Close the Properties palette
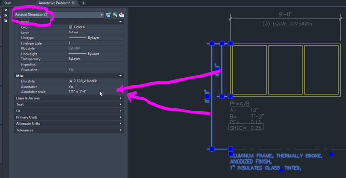346x178 pixels. pyautogui.click(x=6, y=10)
